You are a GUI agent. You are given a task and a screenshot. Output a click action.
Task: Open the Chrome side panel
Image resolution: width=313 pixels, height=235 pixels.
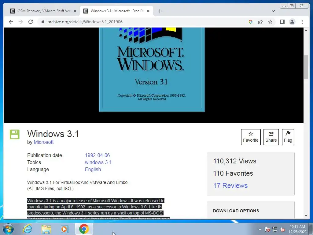point(282,22)
